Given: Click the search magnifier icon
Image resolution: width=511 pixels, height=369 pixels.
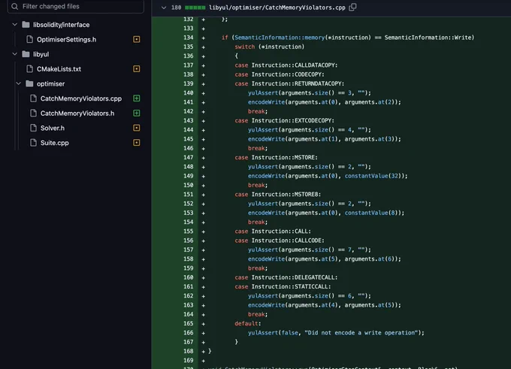Looking at the screenshot, I should (x=15, y=6).
